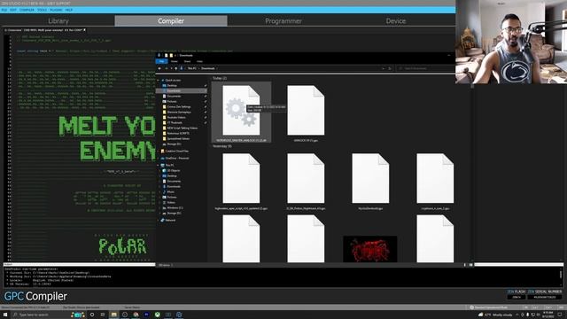Open Premiere Pro from the taskbar

(x=146, y=315)
